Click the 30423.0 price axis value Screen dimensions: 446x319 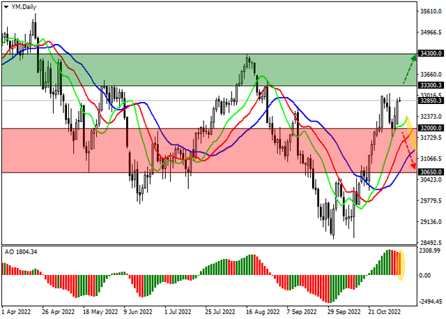point(431,179)
